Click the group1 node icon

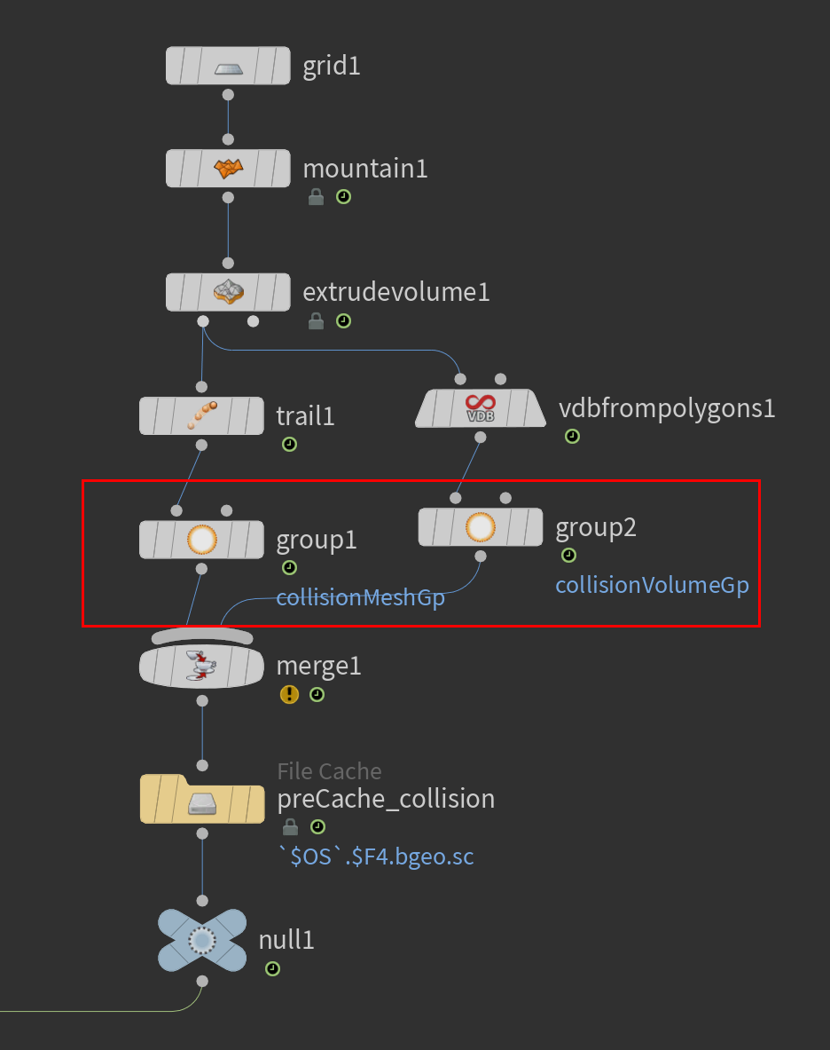point(202,540)
